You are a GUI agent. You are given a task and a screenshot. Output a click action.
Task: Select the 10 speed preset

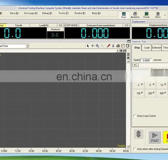(162, 85)
